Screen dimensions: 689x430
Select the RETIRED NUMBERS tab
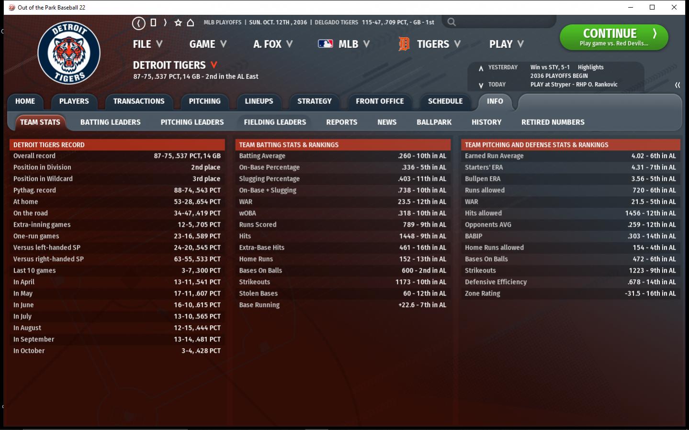click(x=553, y=122)
